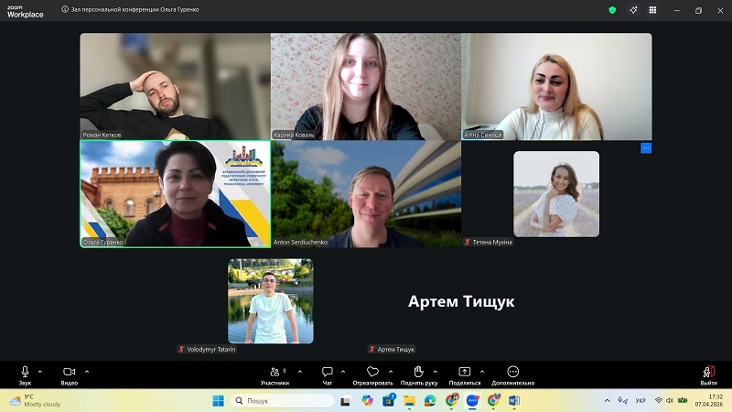Click the green encryption shield icon
The height and width of the screenshot is (412, 732).
(x=612, y=10)
